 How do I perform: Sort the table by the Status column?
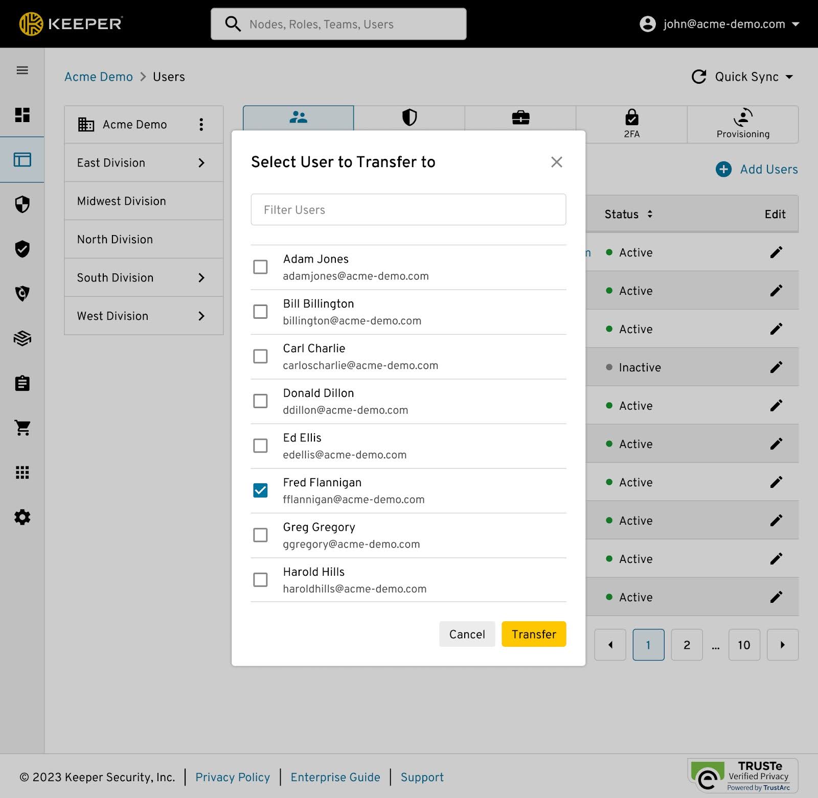(628, 214)
